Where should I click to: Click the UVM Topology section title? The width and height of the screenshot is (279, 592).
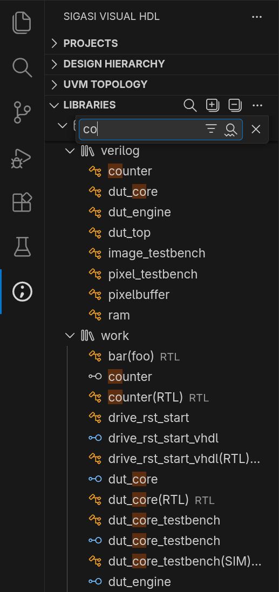105,84
